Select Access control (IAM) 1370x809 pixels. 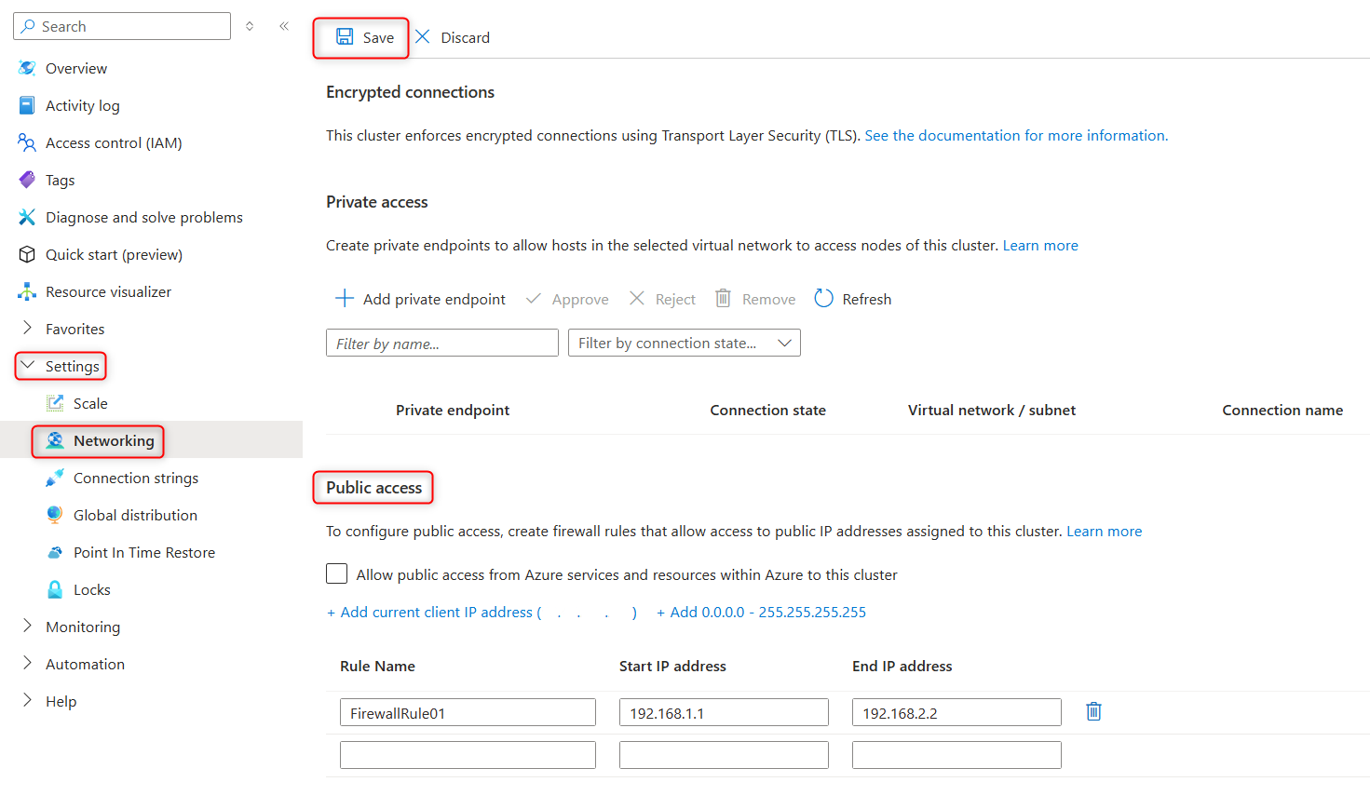tap(112, 142)
